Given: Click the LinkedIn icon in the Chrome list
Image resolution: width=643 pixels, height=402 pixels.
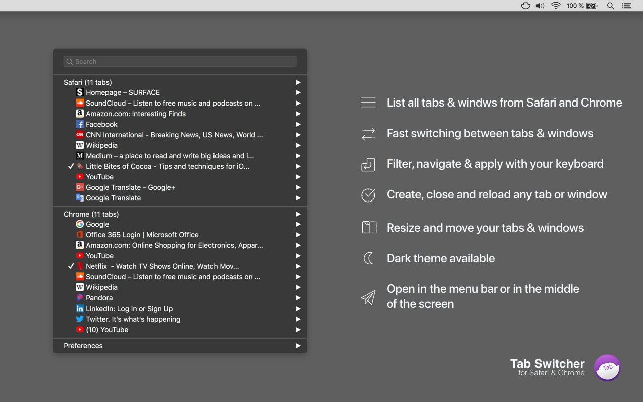Looking at the screenshot, I should (x=79, y=309).
